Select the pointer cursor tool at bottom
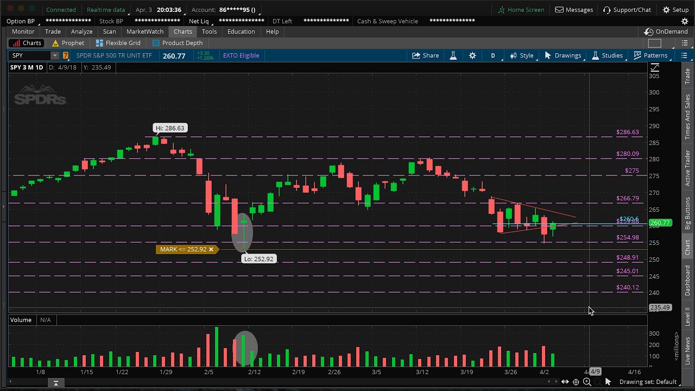Viewport: 695px width, 391px height. 608,382
